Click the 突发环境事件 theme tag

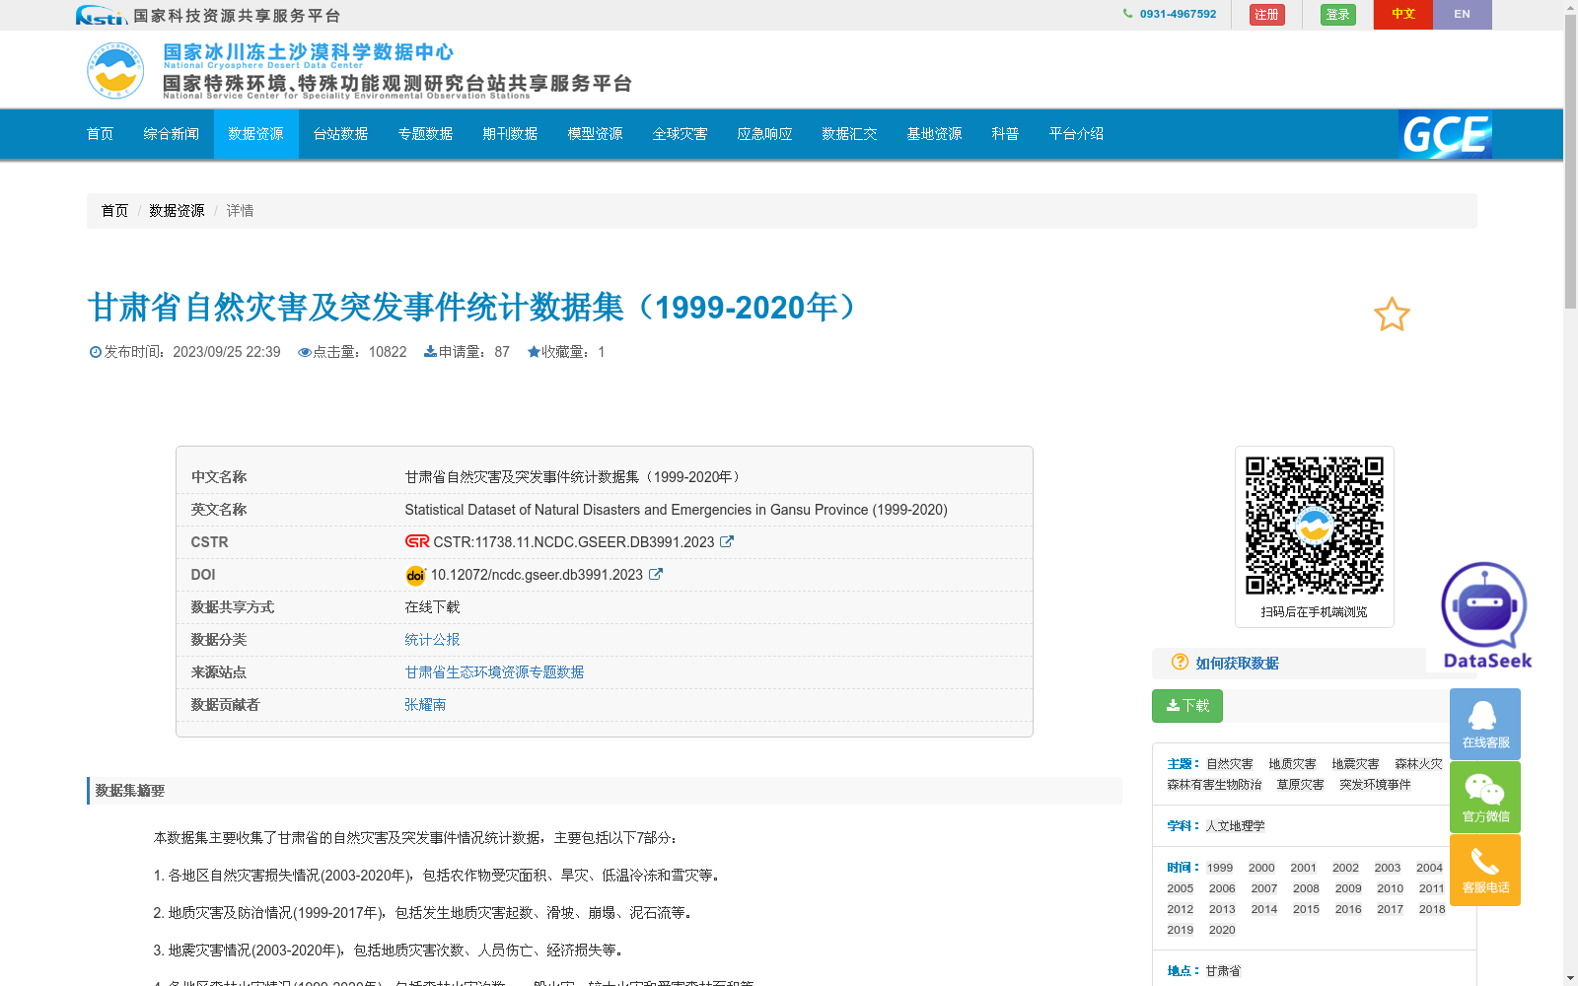(x=1375, y=785)
